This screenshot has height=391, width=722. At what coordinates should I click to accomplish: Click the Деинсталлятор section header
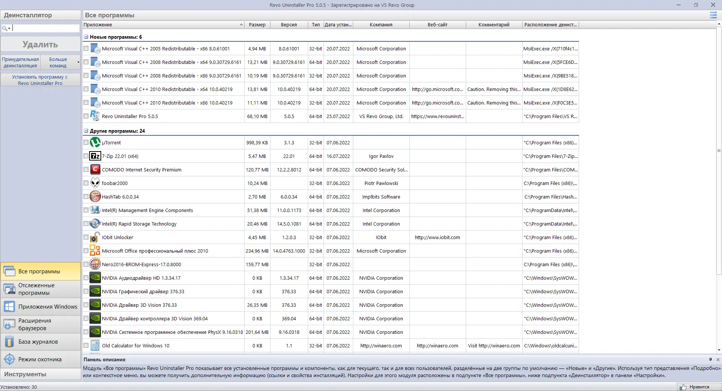41,15
